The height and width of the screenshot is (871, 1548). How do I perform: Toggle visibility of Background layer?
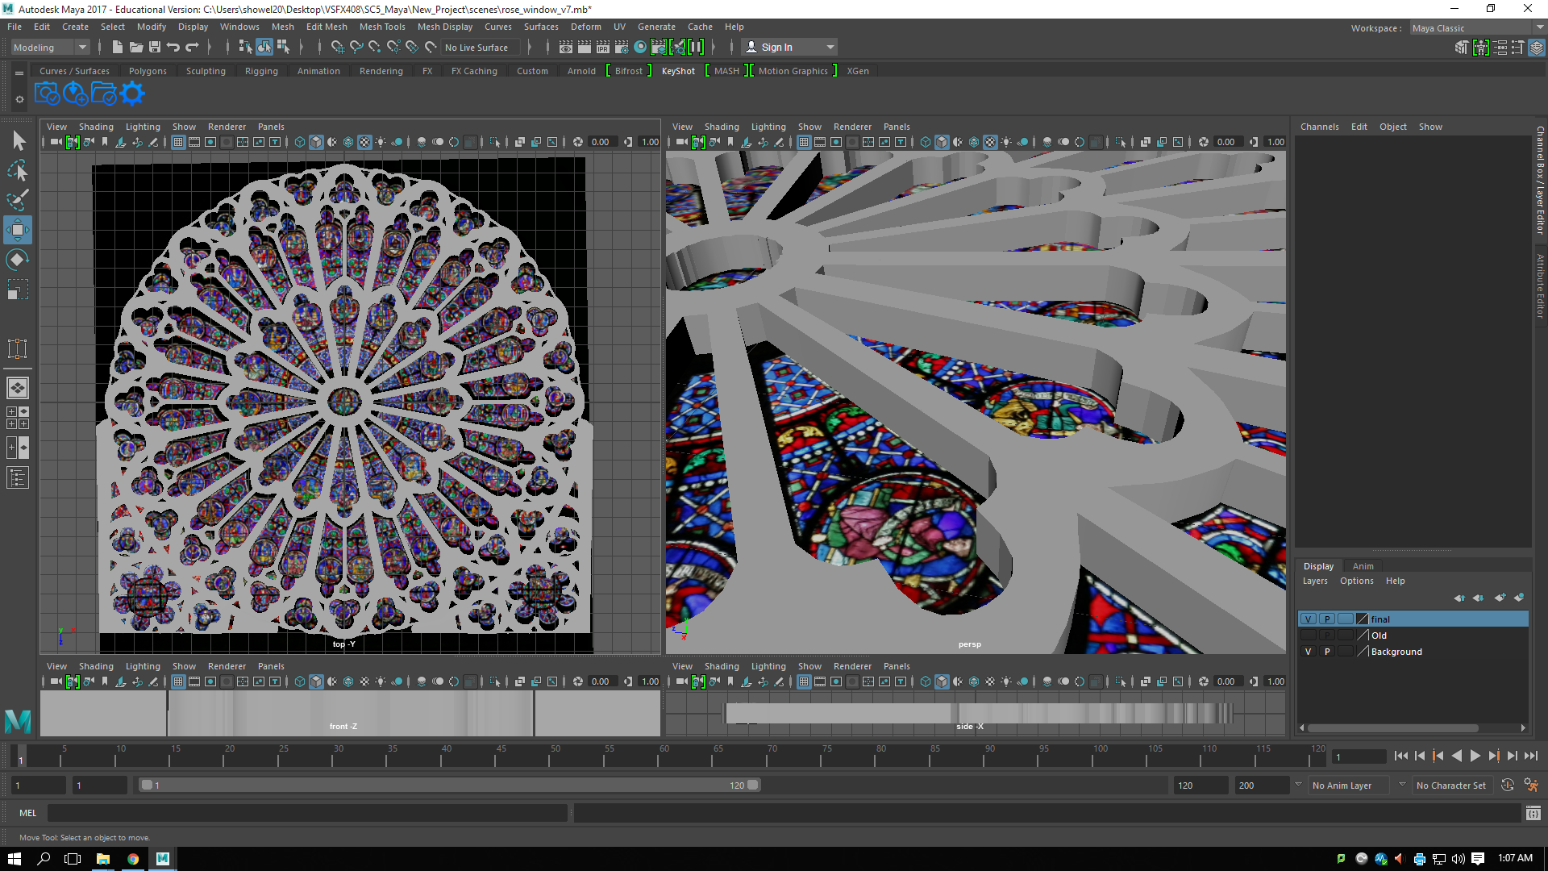pos(1308,652)
